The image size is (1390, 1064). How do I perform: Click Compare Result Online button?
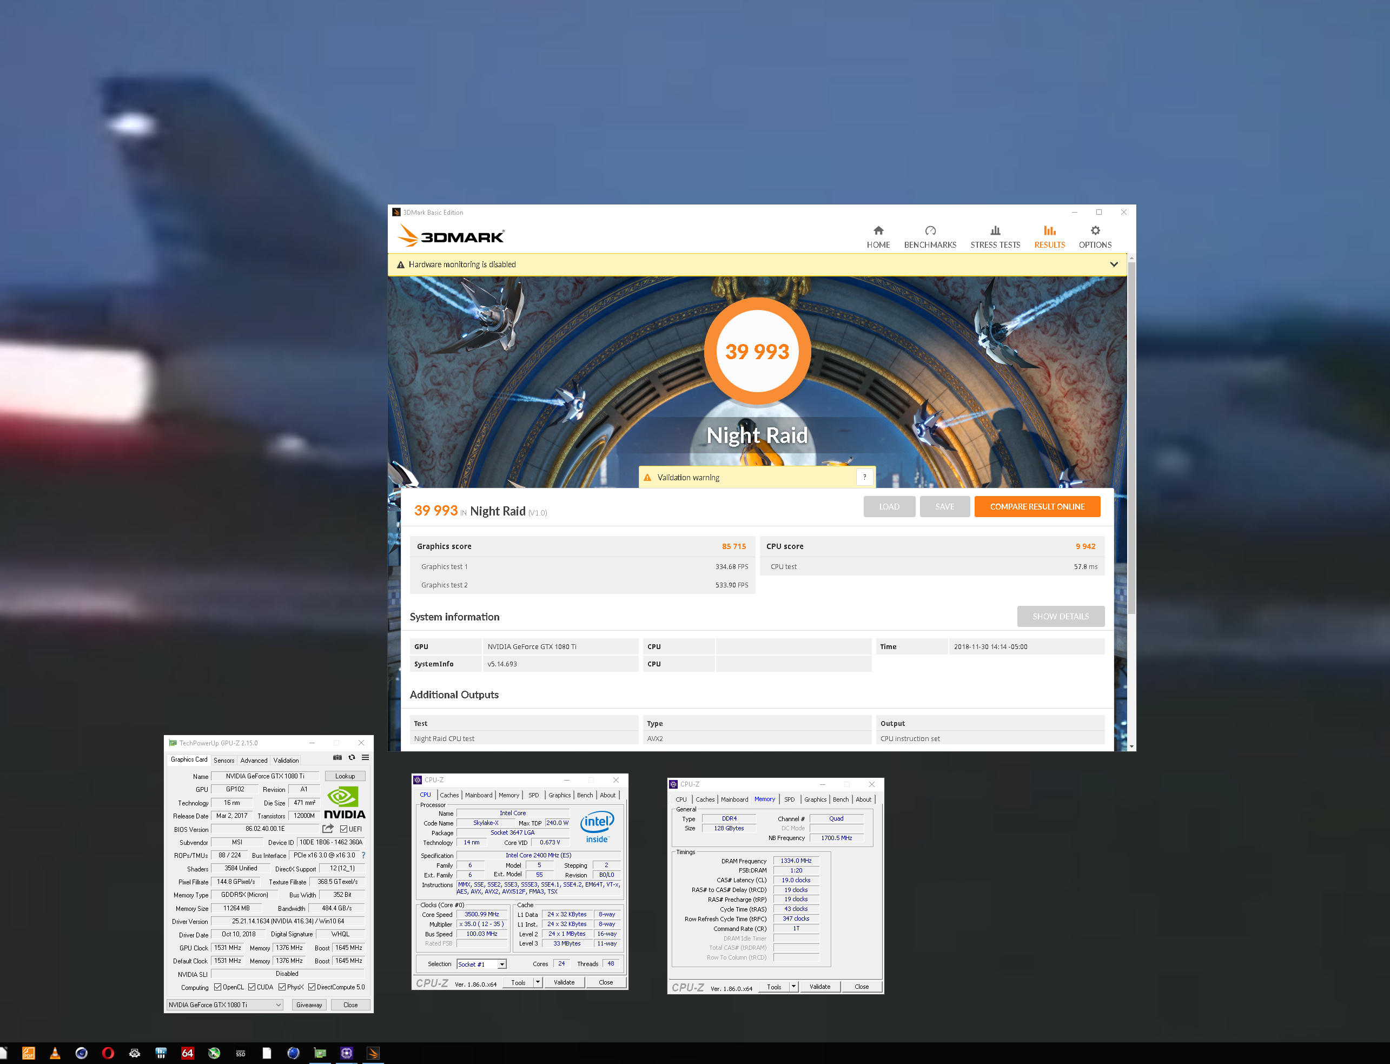1037,506
